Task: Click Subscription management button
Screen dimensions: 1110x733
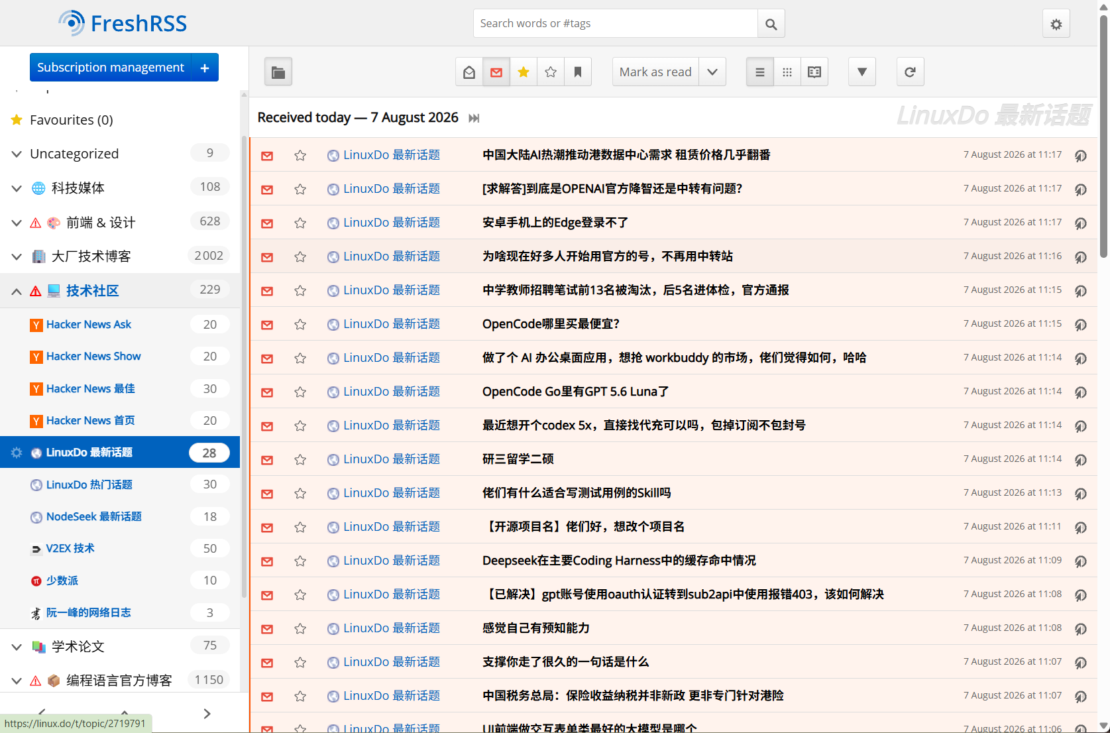Action: tap(111, 68)
